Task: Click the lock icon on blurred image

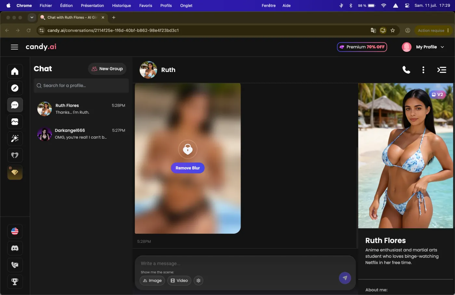Action: click(188, 149)
